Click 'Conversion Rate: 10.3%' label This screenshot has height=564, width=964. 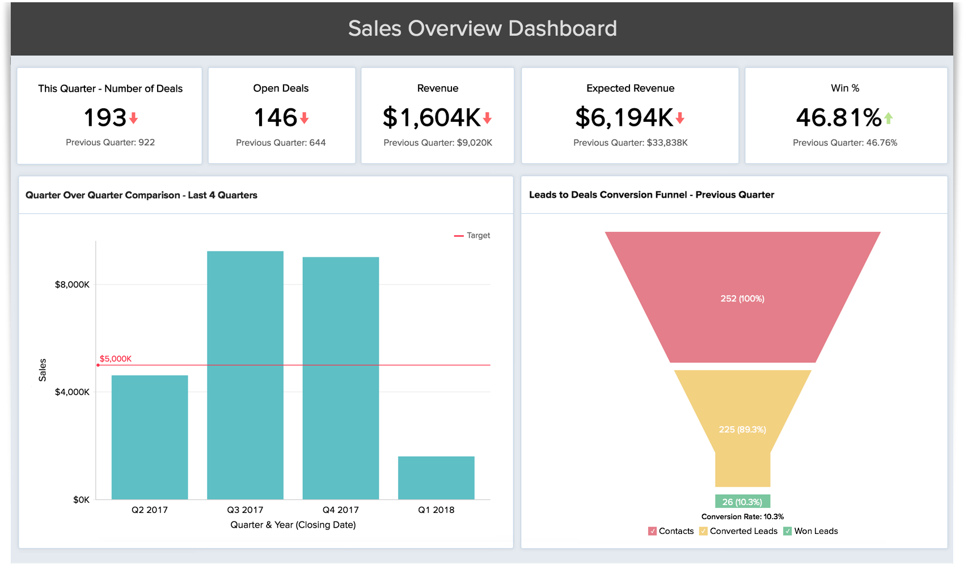tap(742, 516)
